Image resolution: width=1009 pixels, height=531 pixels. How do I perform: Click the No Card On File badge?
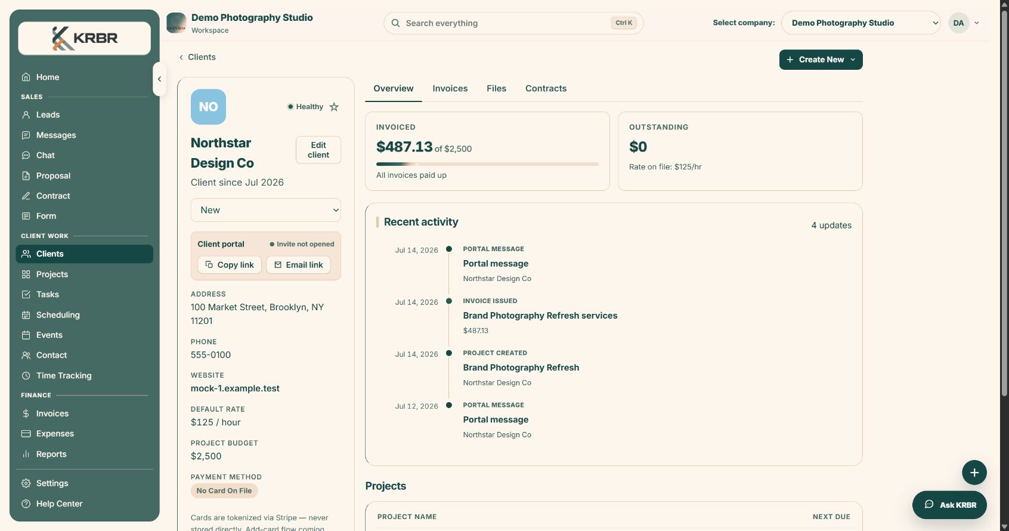pyautogui.click(x=224, y=490)
